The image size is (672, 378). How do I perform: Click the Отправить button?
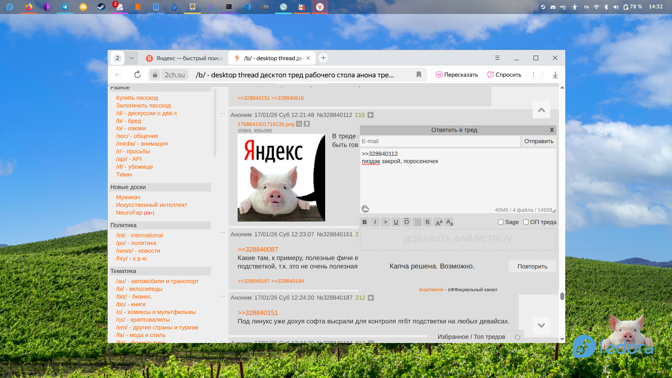539,141
